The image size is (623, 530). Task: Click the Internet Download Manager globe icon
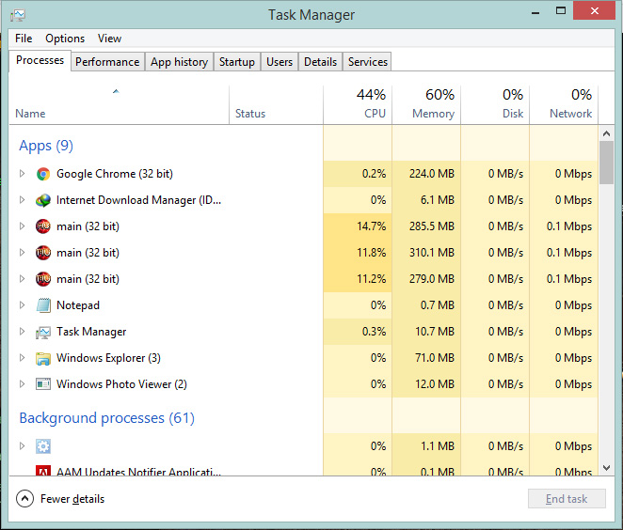tap(43, 200)
